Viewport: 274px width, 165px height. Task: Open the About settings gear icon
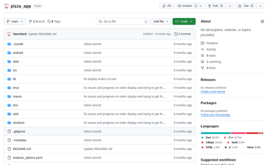point(262,21)
